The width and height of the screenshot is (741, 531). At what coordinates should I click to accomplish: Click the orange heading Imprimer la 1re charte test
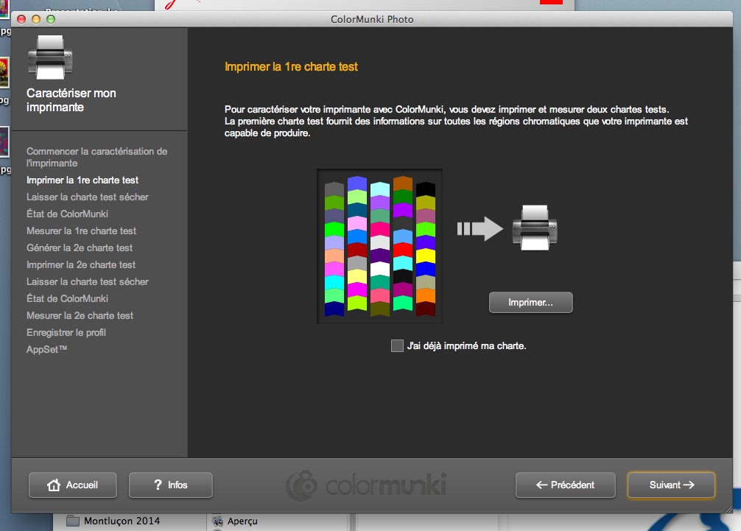291,66
